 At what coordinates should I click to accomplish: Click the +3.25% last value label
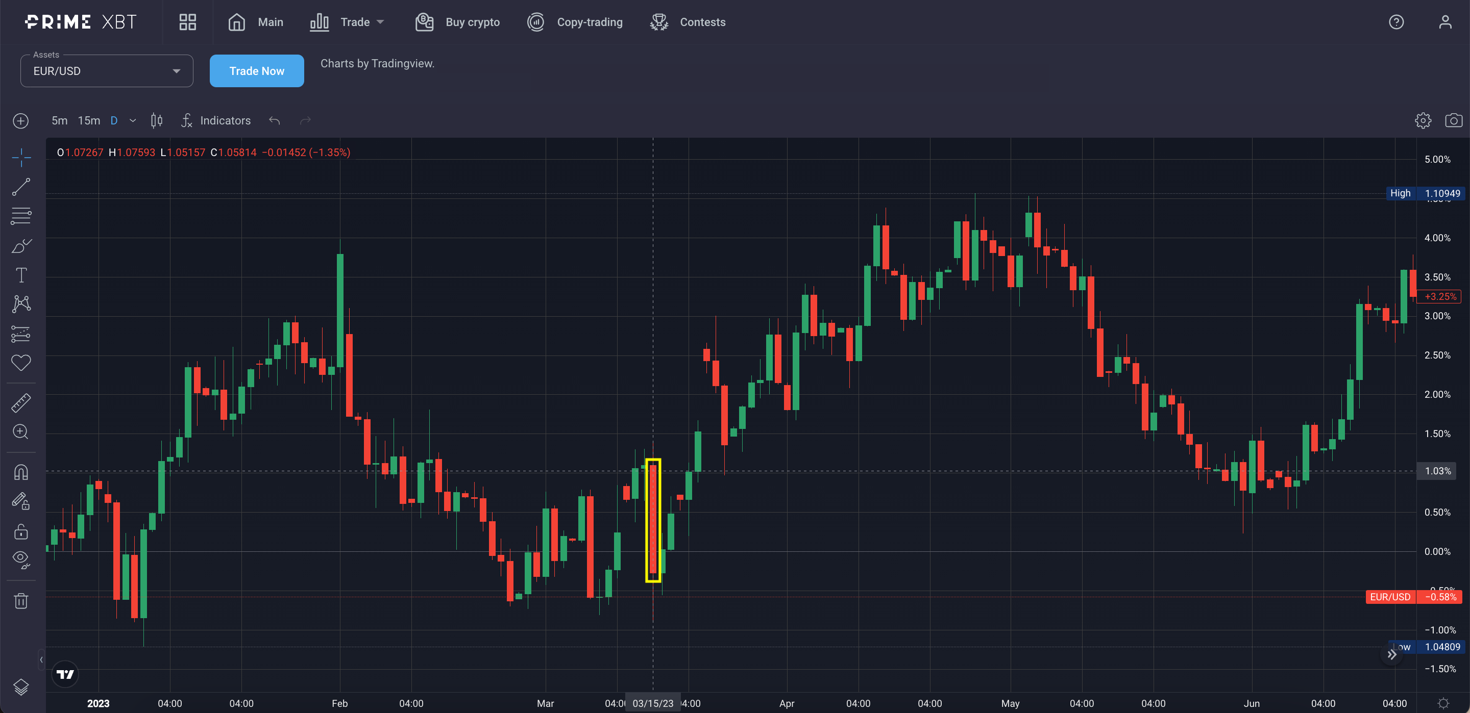[1440, 297]
